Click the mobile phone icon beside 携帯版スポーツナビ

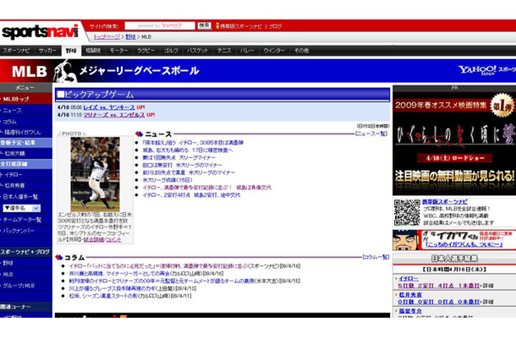[x=217, y=26]
